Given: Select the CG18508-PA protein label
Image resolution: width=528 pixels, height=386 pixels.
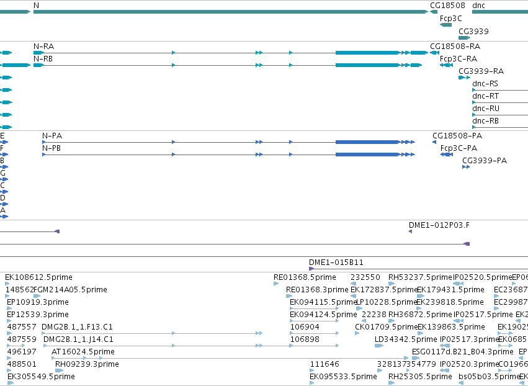Looking at the screenshot, I should pyautogui.click(x=457, y=136).
